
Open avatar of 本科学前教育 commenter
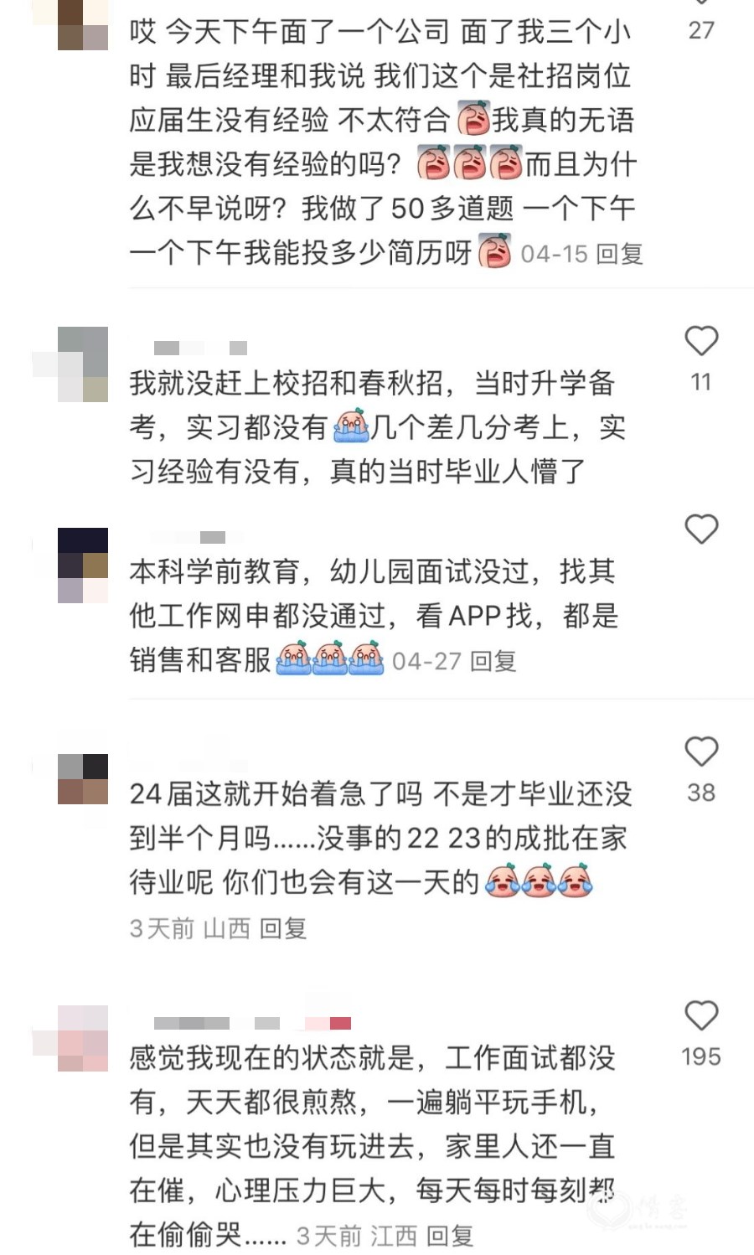tap(83, 566)
